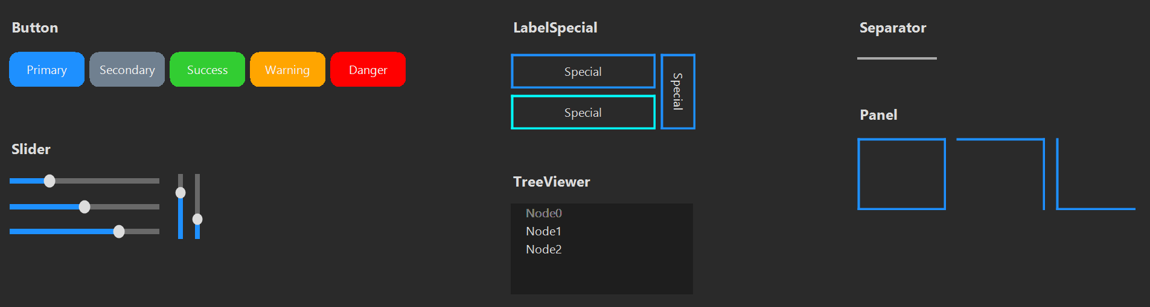Click the left vertical slider's thumb
The image size is (1150, 307).
pyautogui.click(x=180, y=193)
